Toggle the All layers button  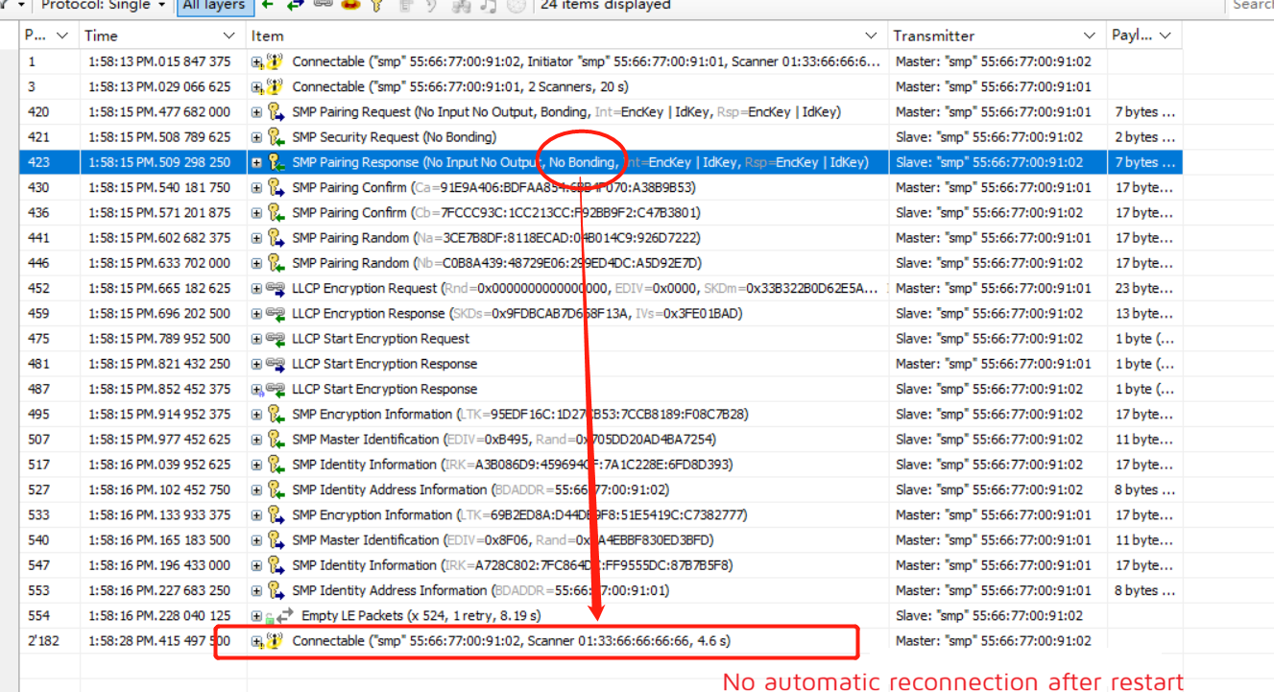pyautogui.click(x=214, y=6)
